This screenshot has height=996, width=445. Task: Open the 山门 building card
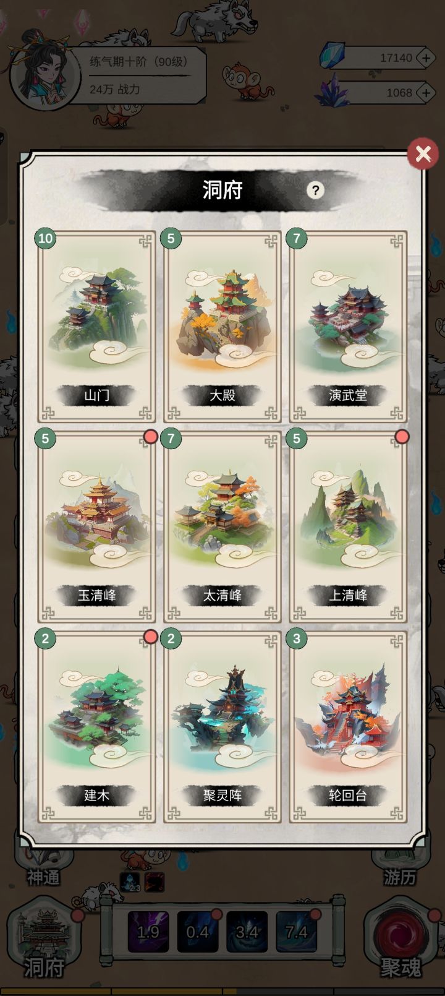[96, 327]
